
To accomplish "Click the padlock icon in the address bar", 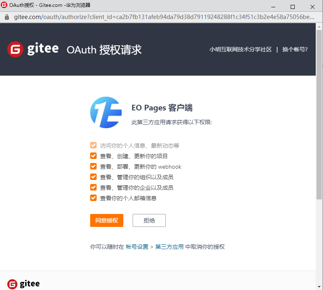I will 7,17.
